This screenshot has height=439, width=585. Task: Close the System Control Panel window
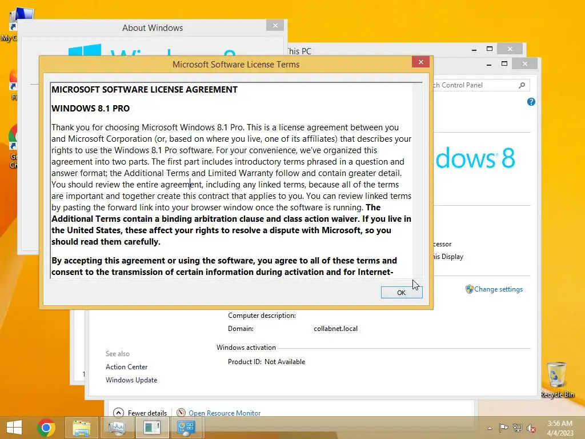tap(525, 64)
